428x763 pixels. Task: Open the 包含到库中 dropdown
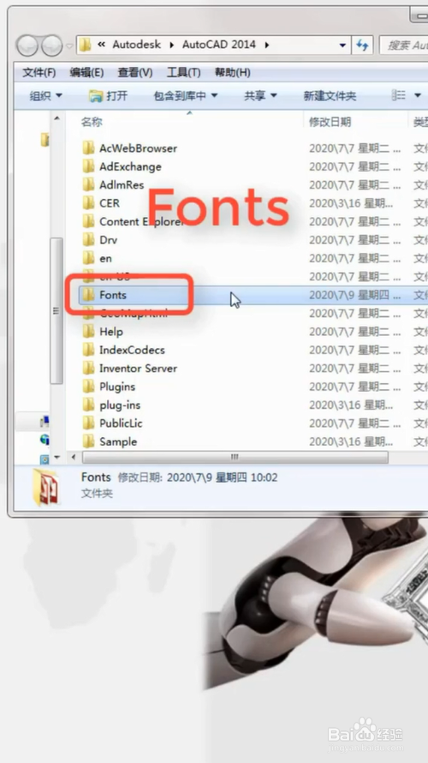(186, 96)
